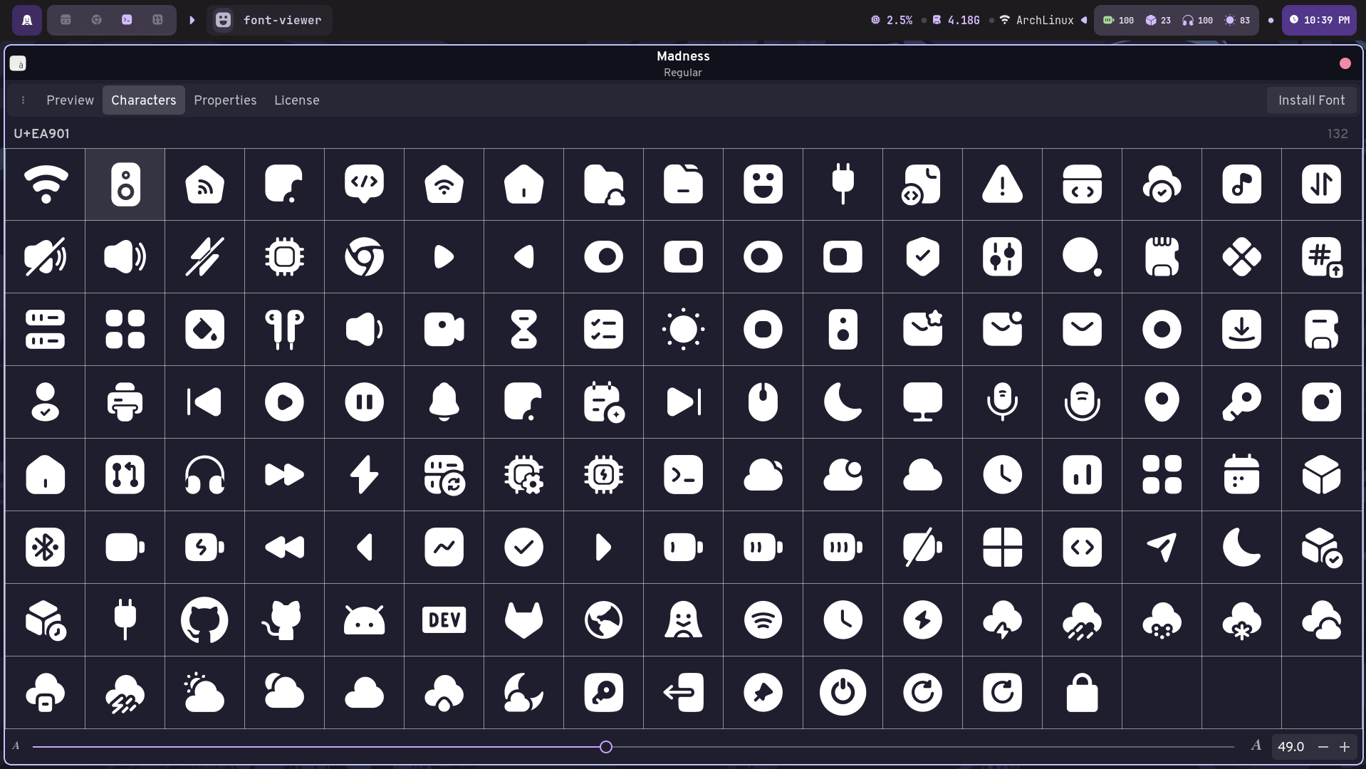Select the Wi-Fi glyph in the first row
1366x769 pixels.
click(x=46, y=184)
